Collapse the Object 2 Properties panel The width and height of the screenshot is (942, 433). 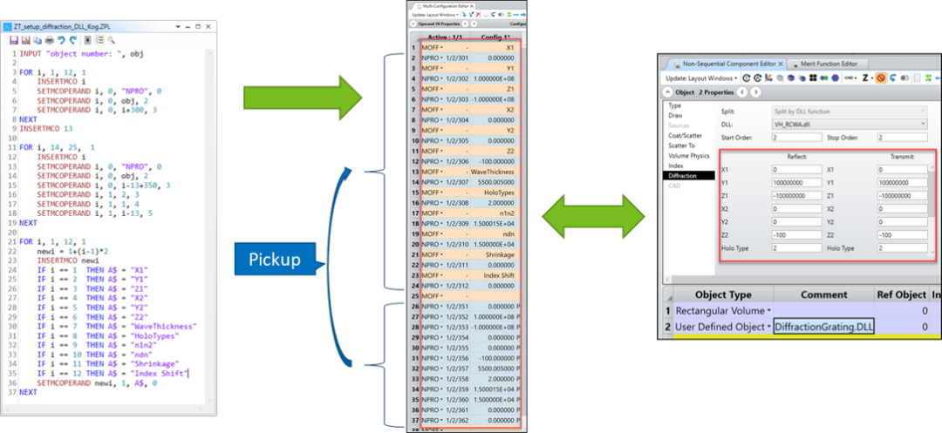point(667,92)
